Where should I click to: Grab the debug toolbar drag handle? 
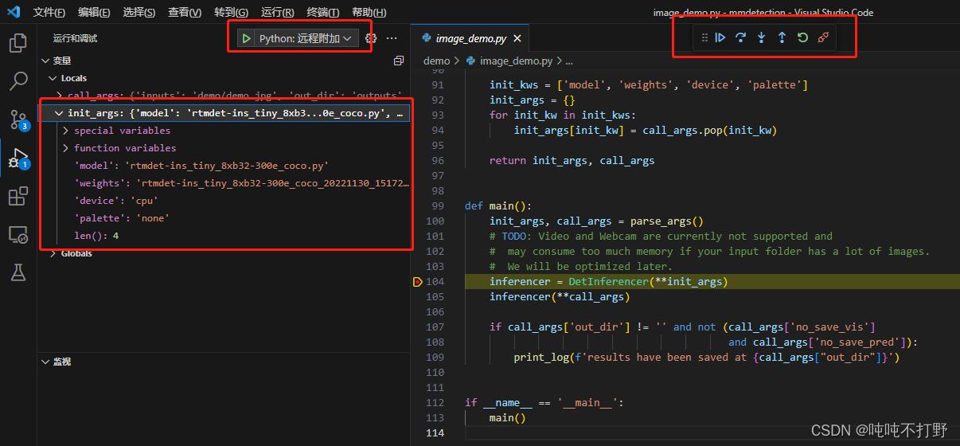click(x=704, y=37)
